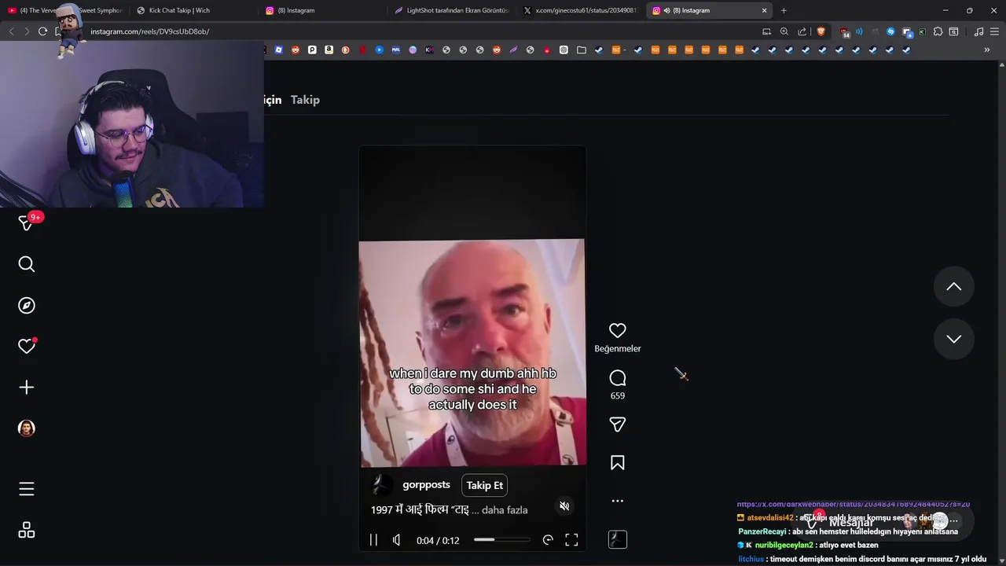The image size is (1006, 566).
Task: Expand caption with daha fazla
Action: [x=505, y=510]
